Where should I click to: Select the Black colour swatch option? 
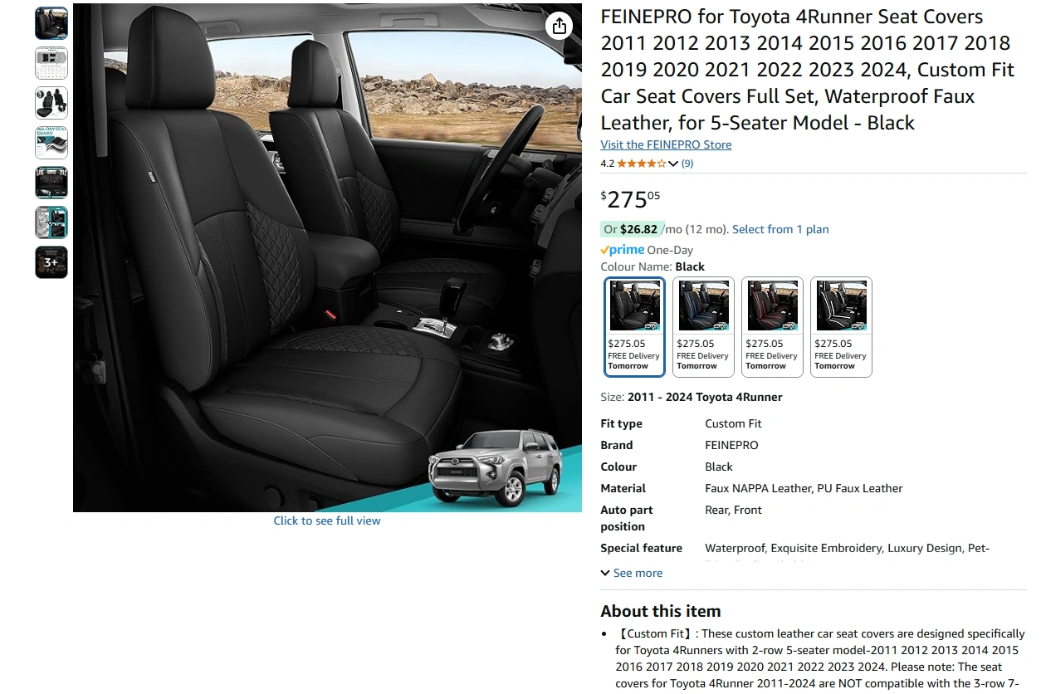635,327
